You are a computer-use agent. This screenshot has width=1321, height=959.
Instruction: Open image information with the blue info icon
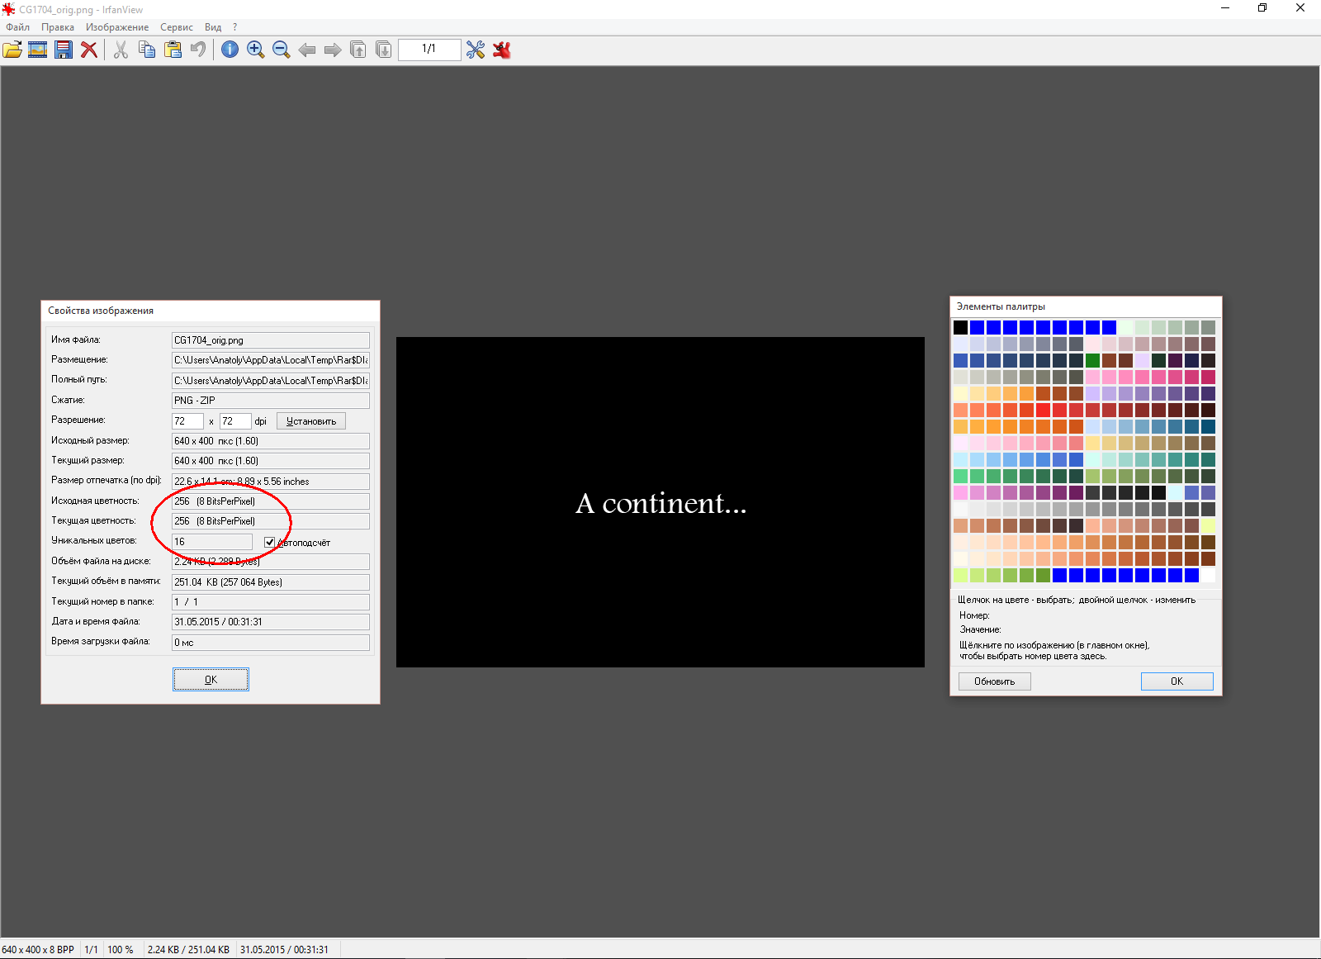point(230,50)
